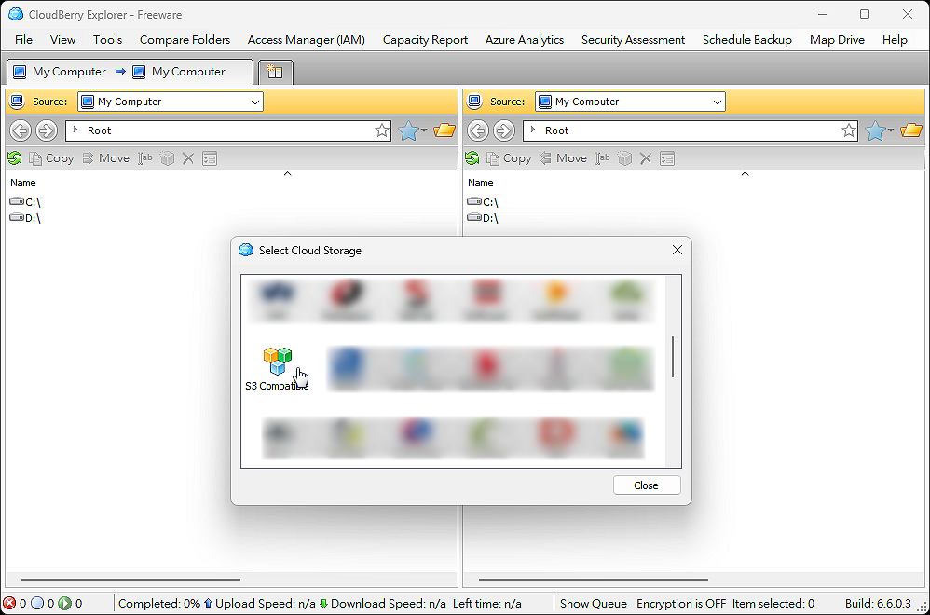Screen dimensions: 930x615
Task: Click left pane rename icon
Action: 145,158
